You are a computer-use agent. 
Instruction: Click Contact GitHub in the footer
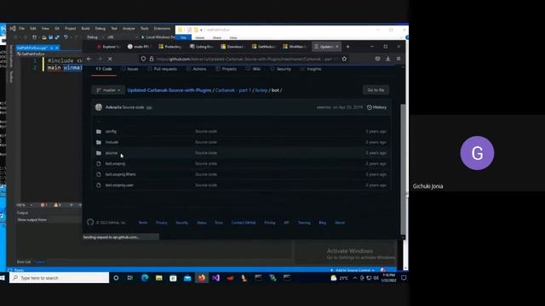pos(244,223)
